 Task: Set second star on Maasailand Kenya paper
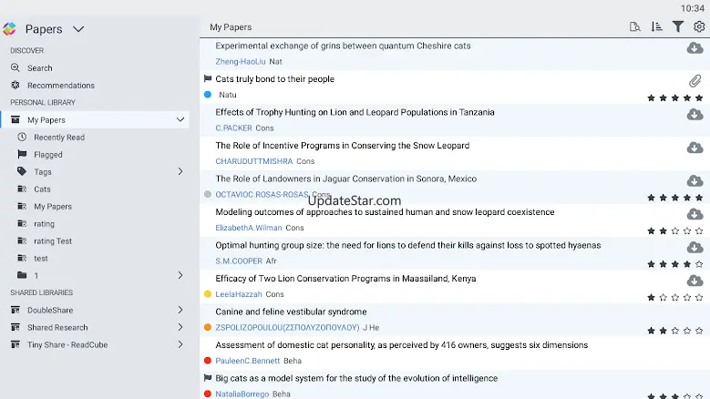click(664, 297)
